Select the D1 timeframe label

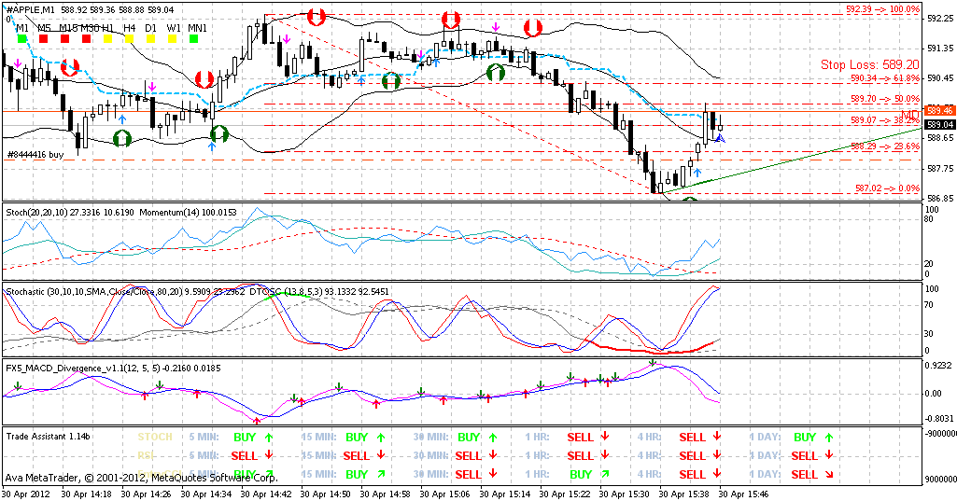tap(150, 28)
